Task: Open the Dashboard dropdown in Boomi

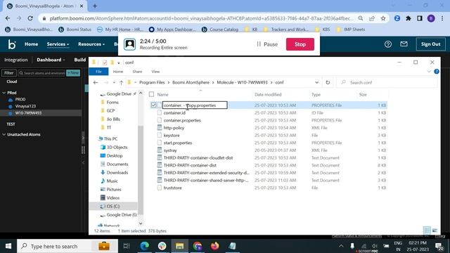Action: click(51, 60)
